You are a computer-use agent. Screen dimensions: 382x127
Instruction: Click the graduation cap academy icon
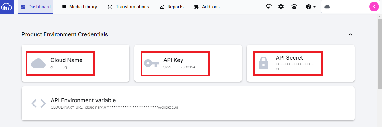click(294, 7)
